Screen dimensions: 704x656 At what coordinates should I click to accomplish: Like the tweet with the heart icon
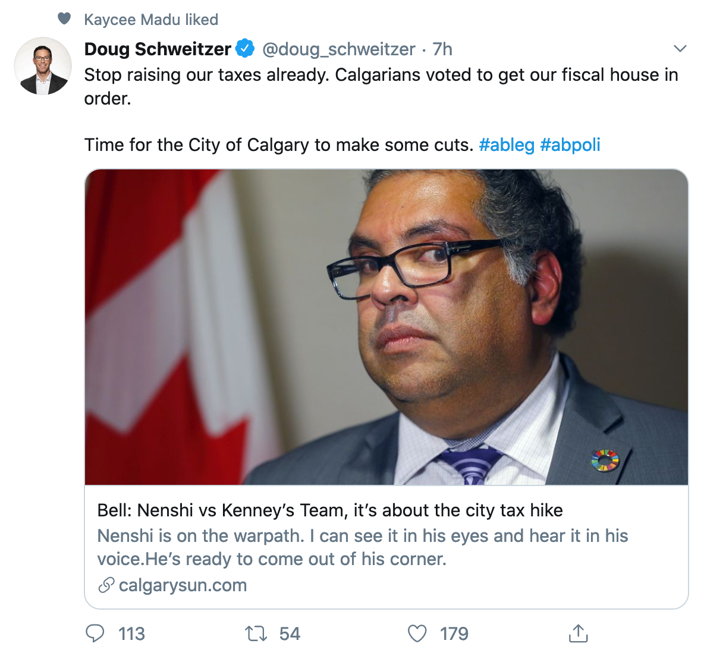[417, 633]
